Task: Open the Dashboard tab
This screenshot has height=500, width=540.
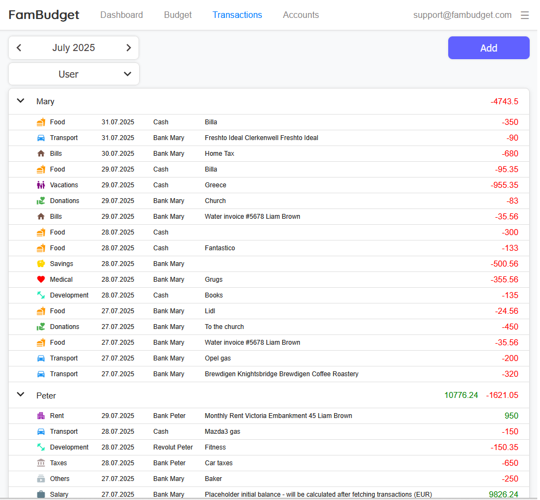Action: click(122, 15)
